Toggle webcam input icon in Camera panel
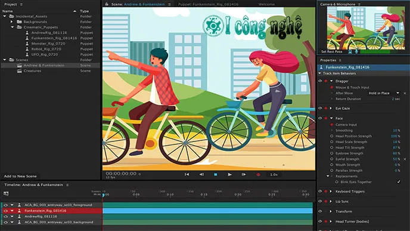The width and height of the screenshot is (410, 231). point(350,51)
